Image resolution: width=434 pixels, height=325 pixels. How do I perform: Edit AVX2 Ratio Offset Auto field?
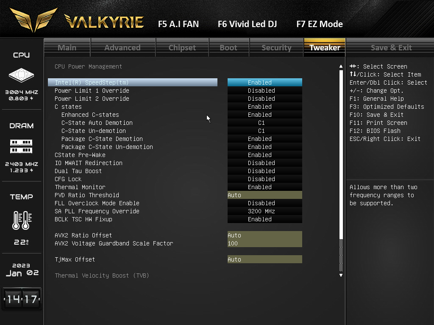(264, 235)
